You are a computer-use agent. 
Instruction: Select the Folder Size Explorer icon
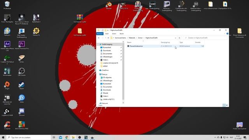pos(240,126)
